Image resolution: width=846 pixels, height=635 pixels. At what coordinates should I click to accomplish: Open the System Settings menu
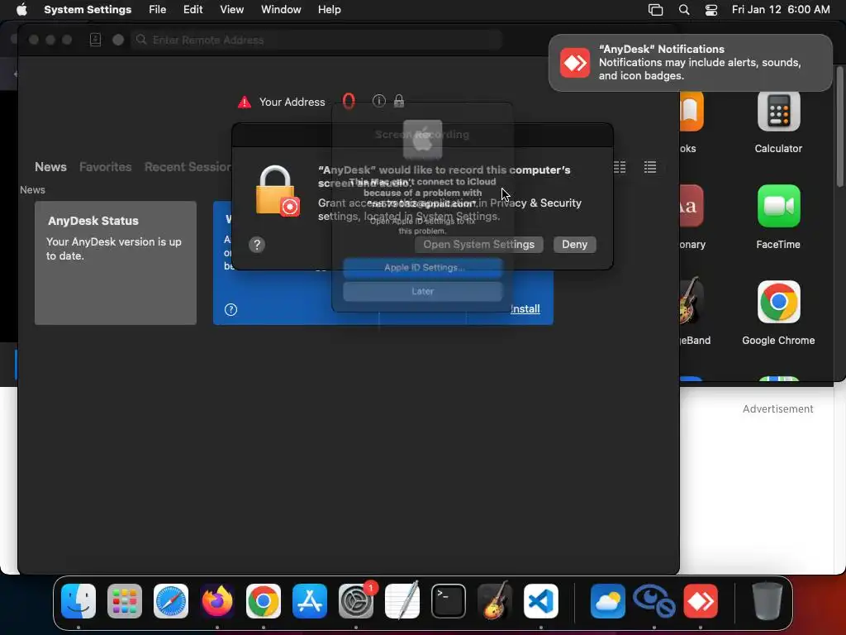point(88,10)
